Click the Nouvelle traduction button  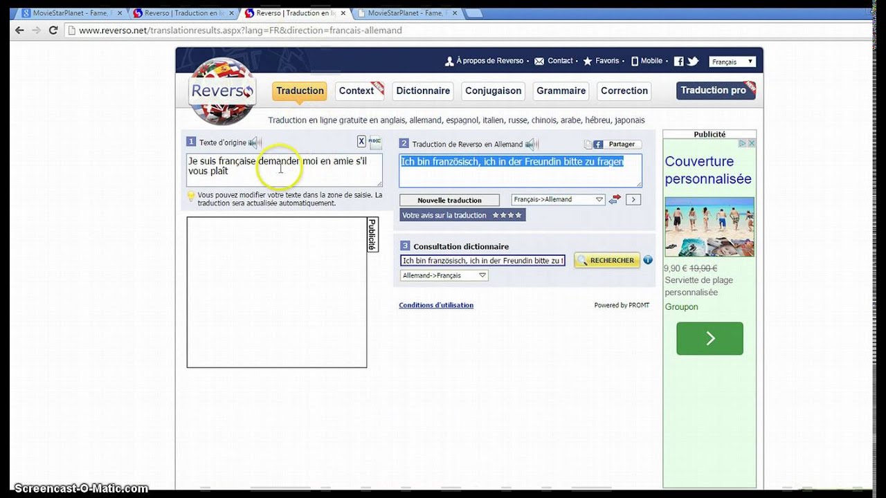pyautogui.click(x=450, y=200)
